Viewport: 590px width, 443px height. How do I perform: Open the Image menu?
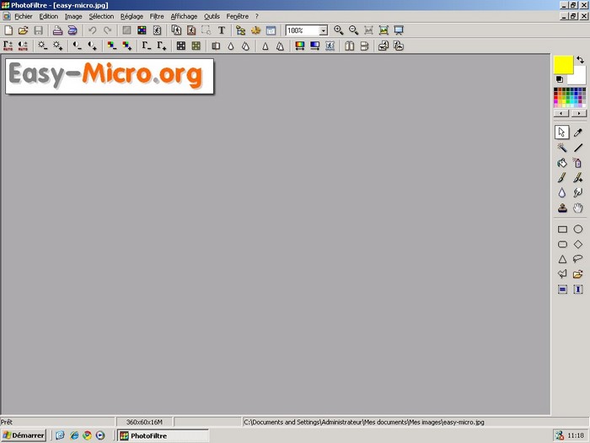pyautogui.click(x=73, y=16)
